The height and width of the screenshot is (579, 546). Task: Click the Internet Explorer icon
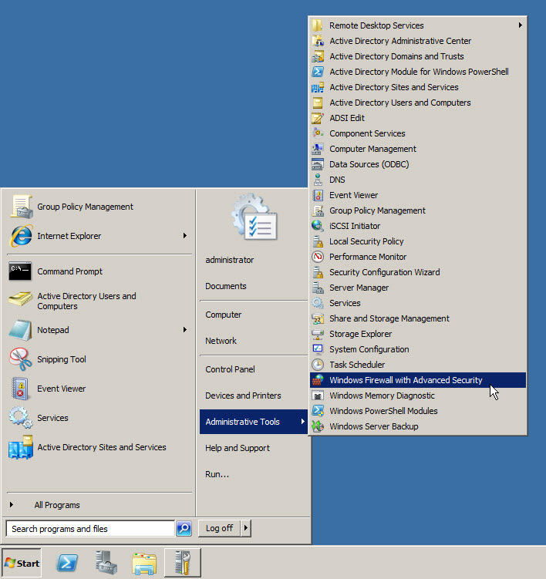21,236
